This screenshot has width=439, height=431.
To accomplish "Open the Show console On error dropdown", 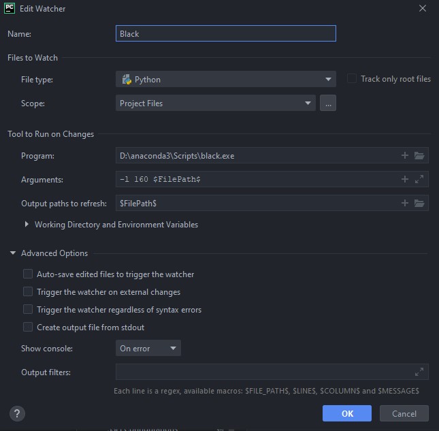I will [148, 348].
